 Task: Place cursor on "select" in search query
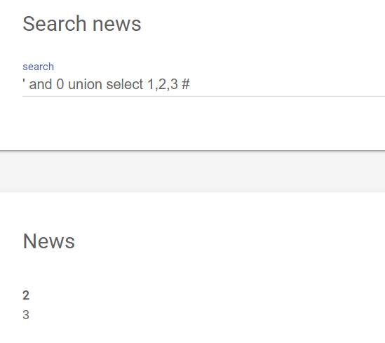[x=125, y=84]
